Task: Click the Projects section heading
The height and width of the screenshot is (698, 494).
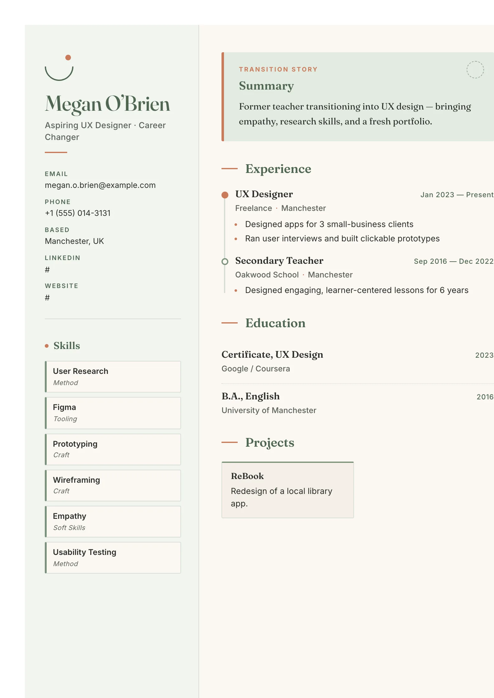Action: [x=270, y=443]
